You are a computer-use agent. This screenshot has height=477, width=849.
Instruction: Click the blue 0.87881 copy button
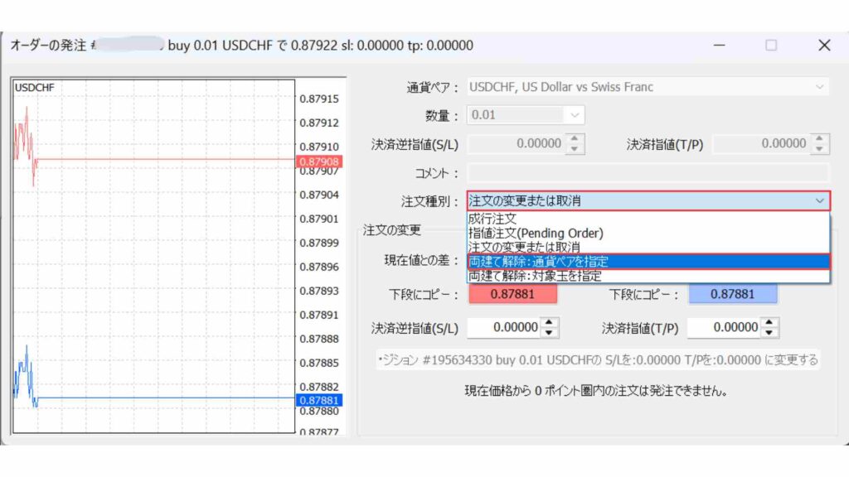(732, 295)
